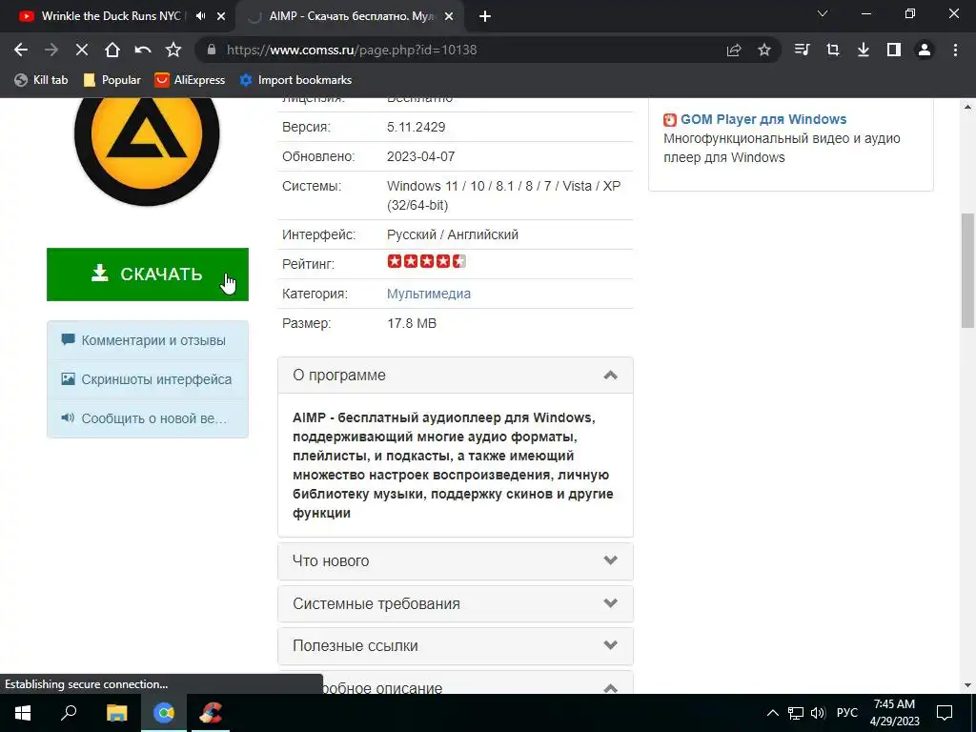
Task: Open the media playlist control icon
Action: click(802, 50)
